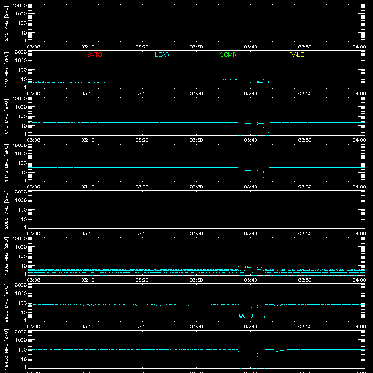373x373 pixels.
Task: Click the 03:00 tick under 4995 MHz panel
Action: [x=34, y=280]
